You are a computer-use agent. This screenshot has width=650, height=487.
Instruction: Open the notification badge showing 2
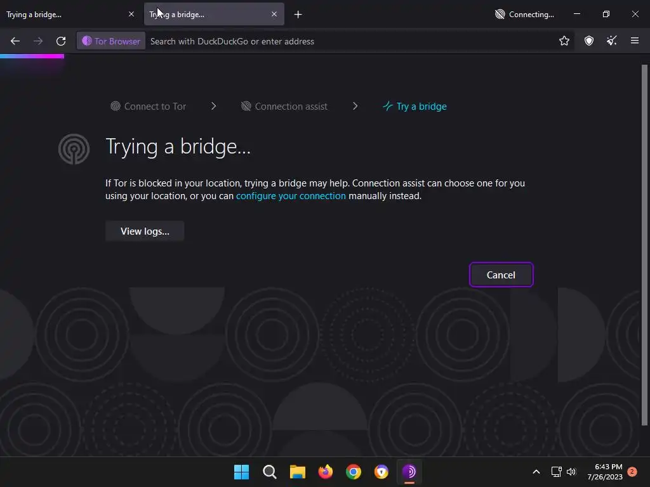(x=632, y=471)
